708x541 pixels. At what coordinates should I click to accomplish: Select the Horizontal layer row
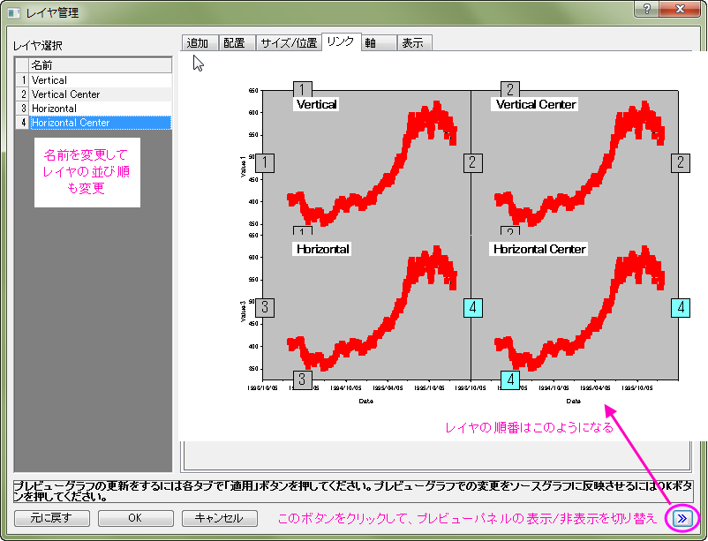(94, 109)
